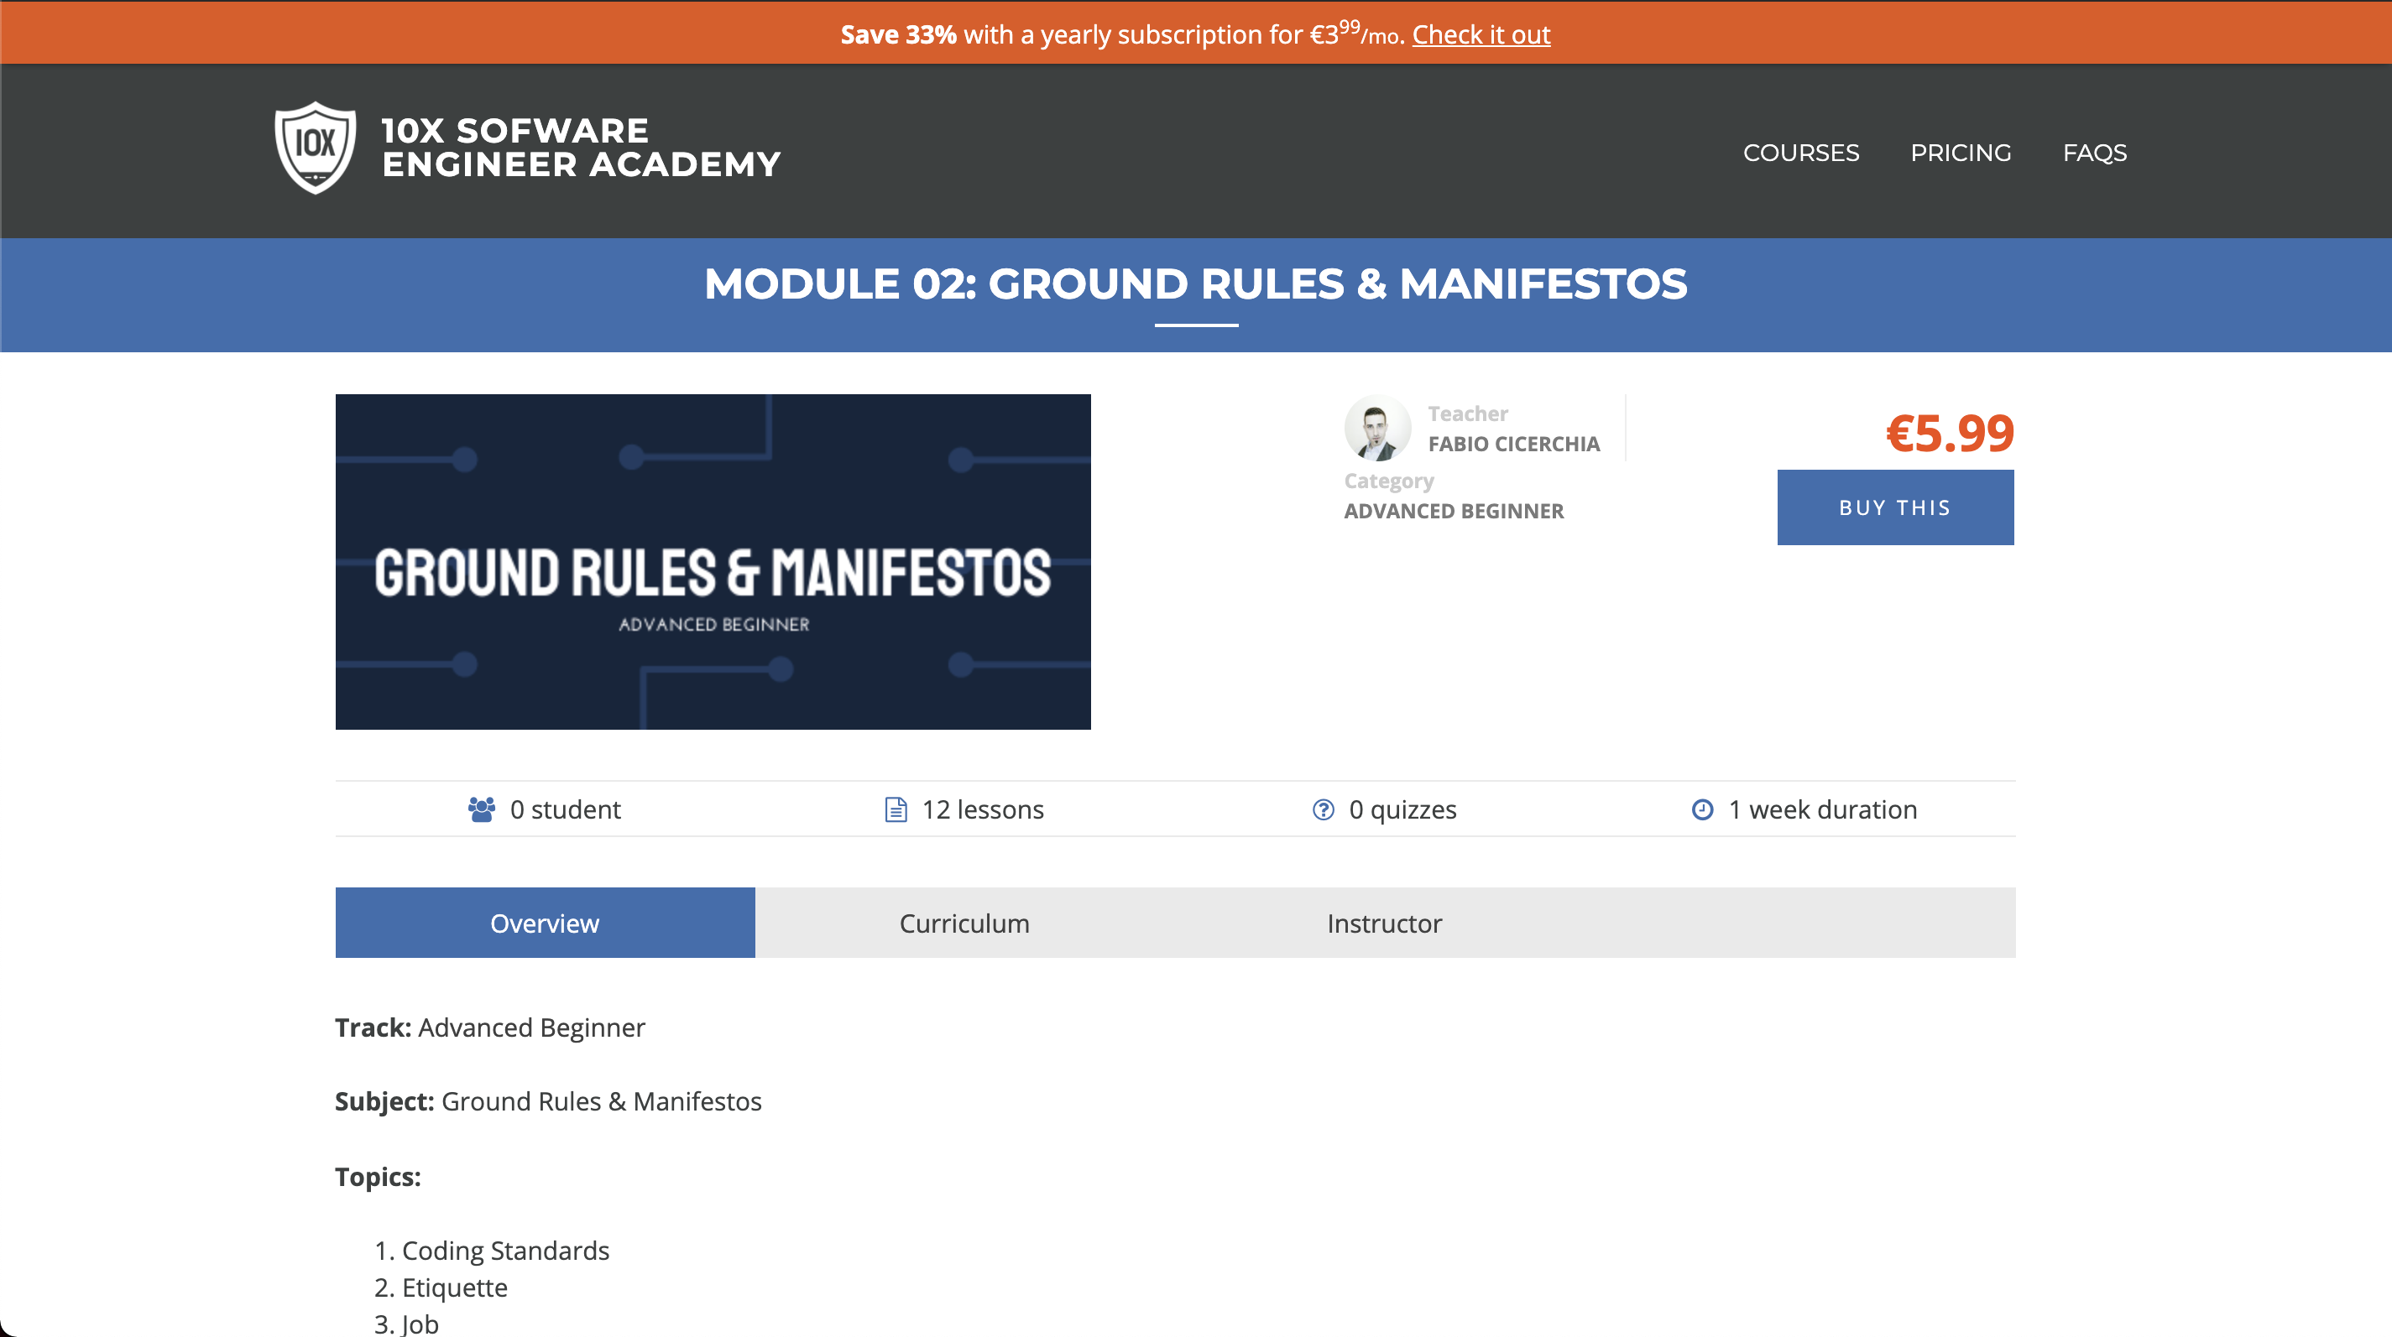Open the FAQs menu item
Image resolution: width=2392 pixels, height=1337 pixels.
coord(2094,152)
